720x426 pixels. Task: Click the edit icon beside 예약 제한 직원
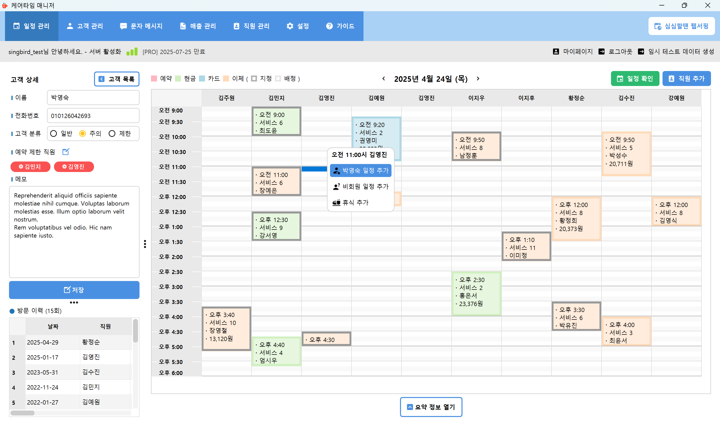[x=66, y=151]
